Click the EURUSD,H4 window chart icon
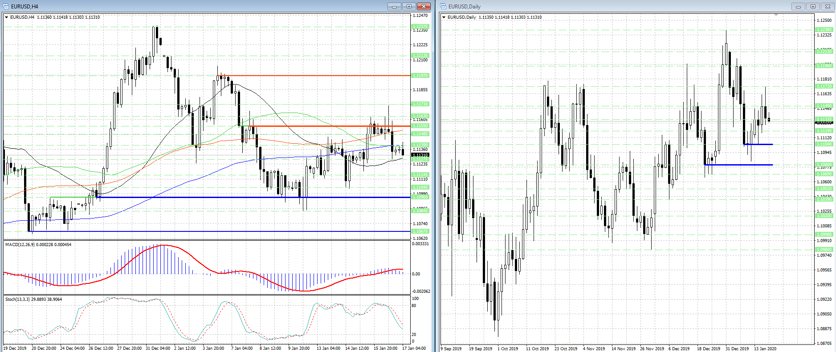836x352 pixels. click(6, 6)
